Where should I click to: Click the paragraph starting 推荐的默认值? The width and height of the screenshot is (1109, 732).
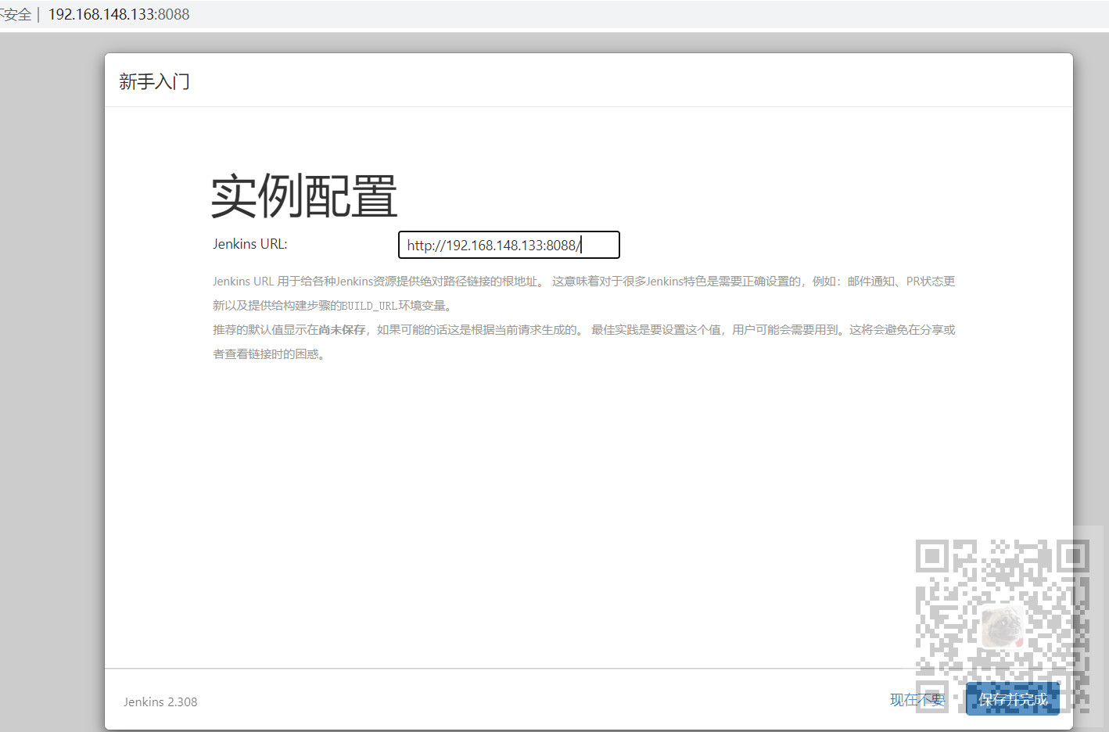584,342
